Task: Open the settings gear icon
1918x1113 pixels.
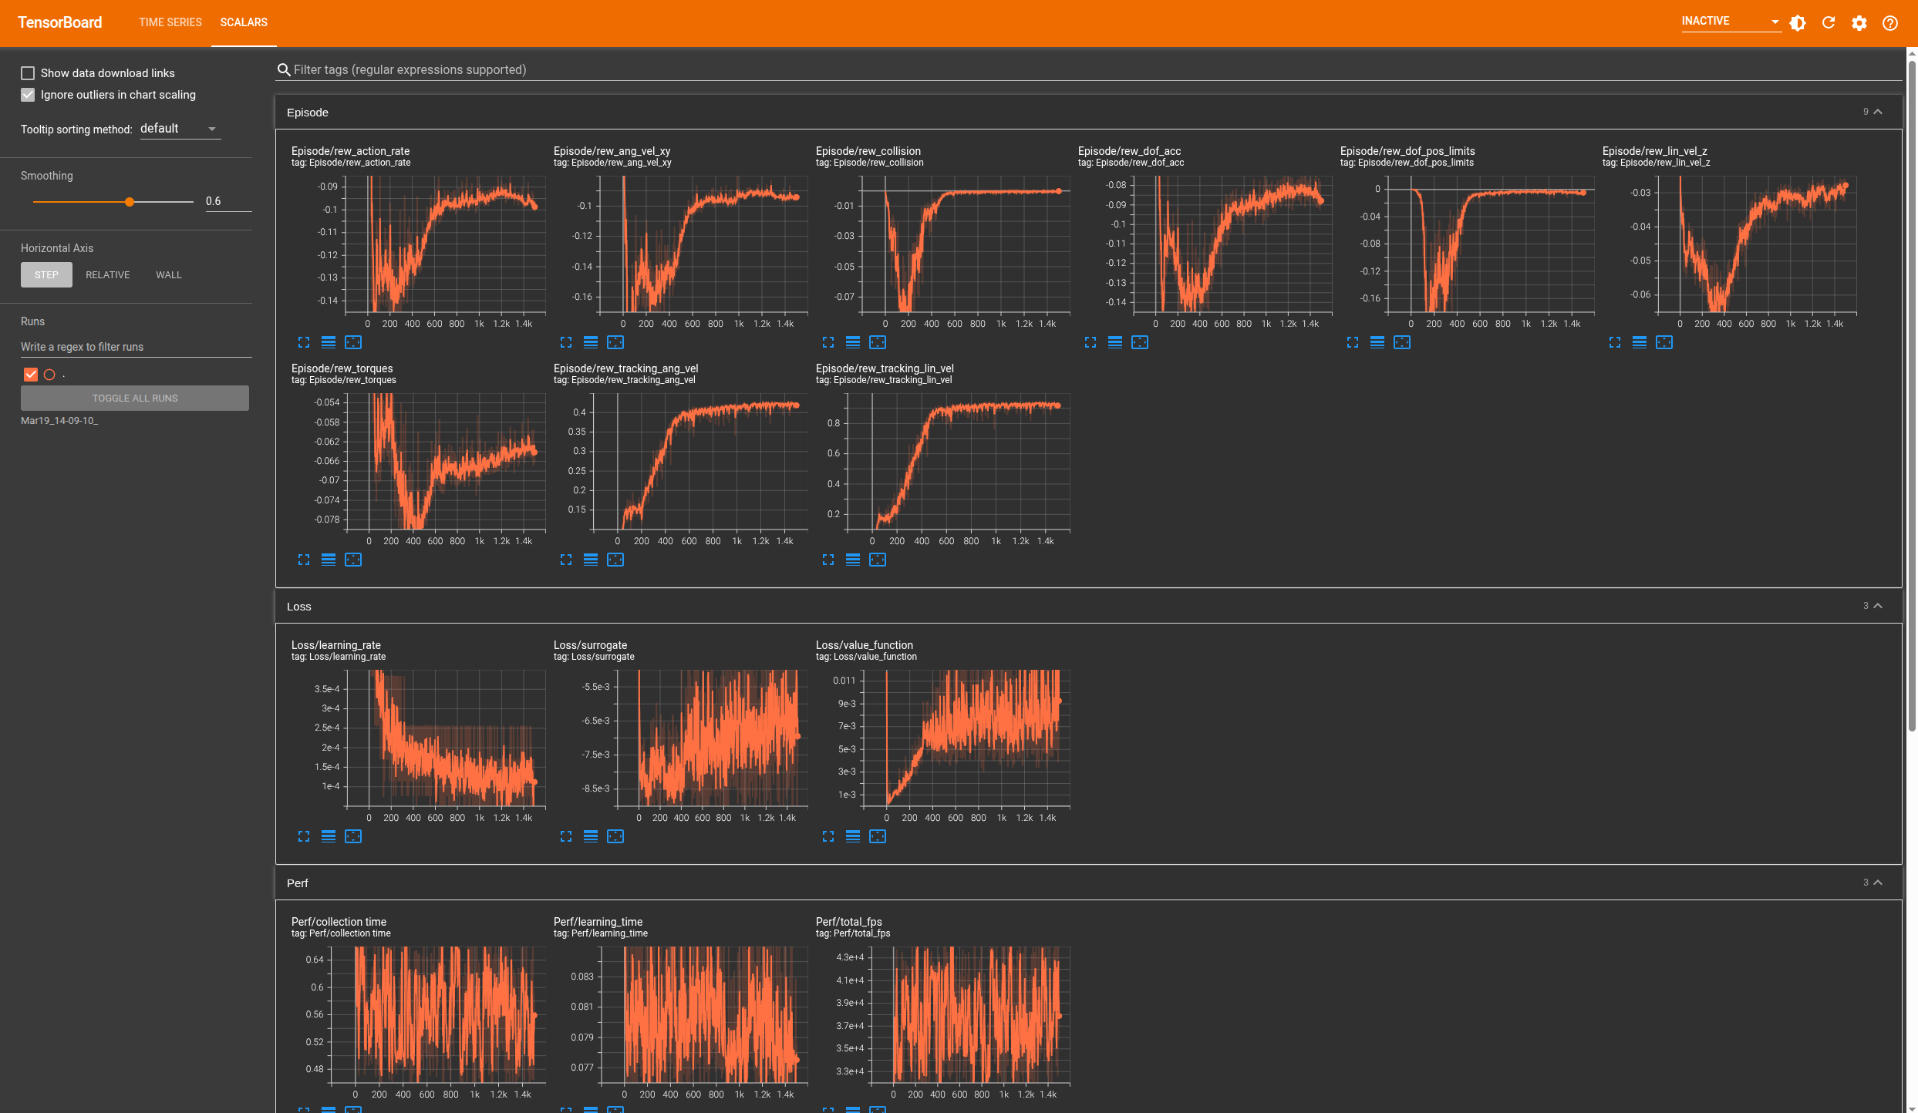Action: point(1859,23)
